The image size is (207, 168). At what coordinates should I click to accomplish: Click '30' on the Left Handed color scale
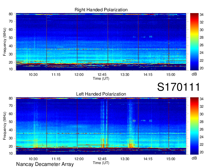pos(202,114)
